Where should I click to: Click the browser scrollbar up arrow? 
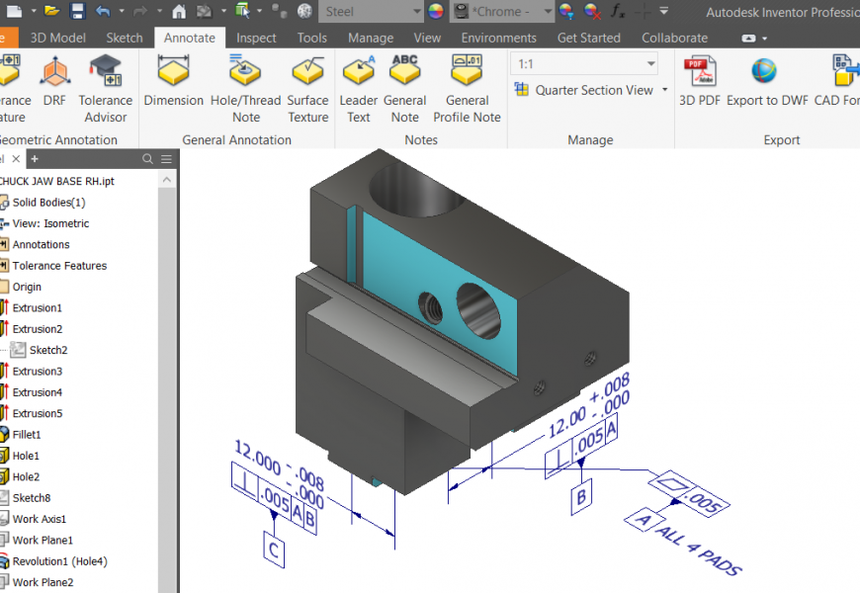[167, 180]
